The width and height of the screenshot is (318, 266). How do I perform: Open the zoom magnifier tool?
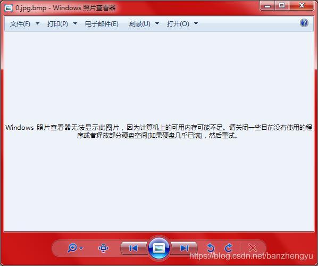tap(72, 248)
